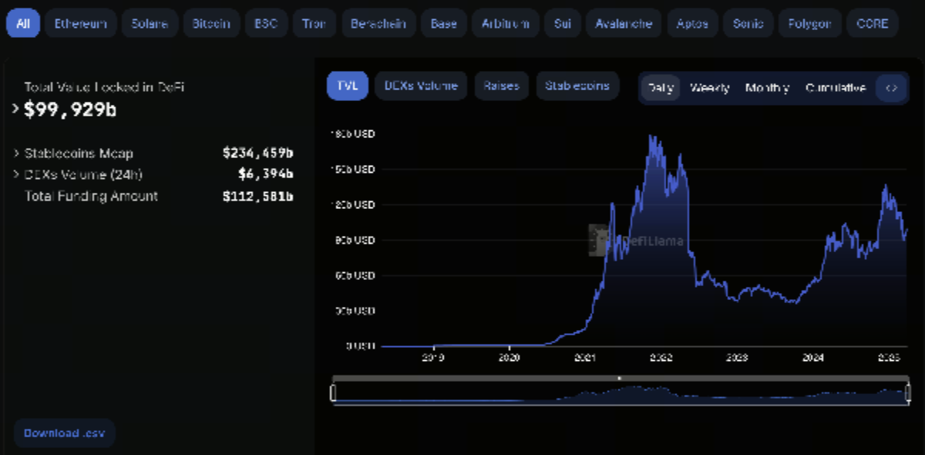Screen dimensions: 925x455
Task: Switch to the Solana chain tab
Action: [x=150, y=24]
